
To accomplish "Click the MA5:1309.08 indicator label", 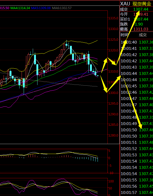I will 41,8.
